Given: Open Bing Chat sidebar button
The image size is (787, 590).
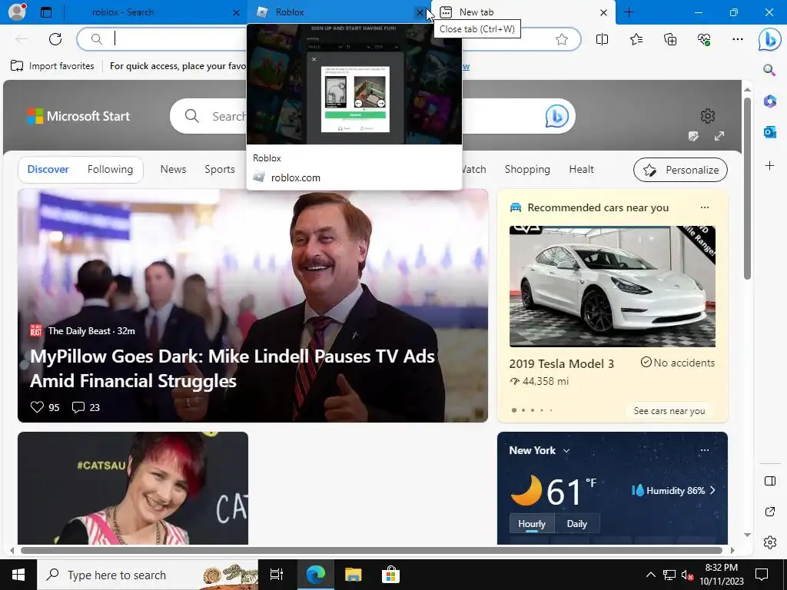Looking at the screenshot, I should click(769, 40).
